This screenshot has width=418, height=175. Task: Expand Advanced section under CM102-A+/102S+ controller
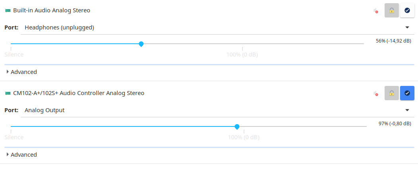[x=21, y=154]
